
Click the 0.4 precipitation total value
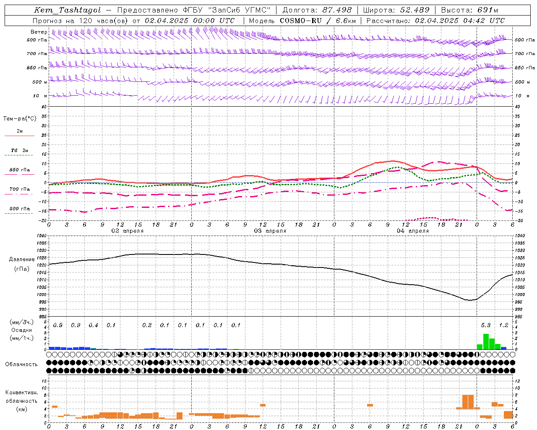click(x=94, y=325)
